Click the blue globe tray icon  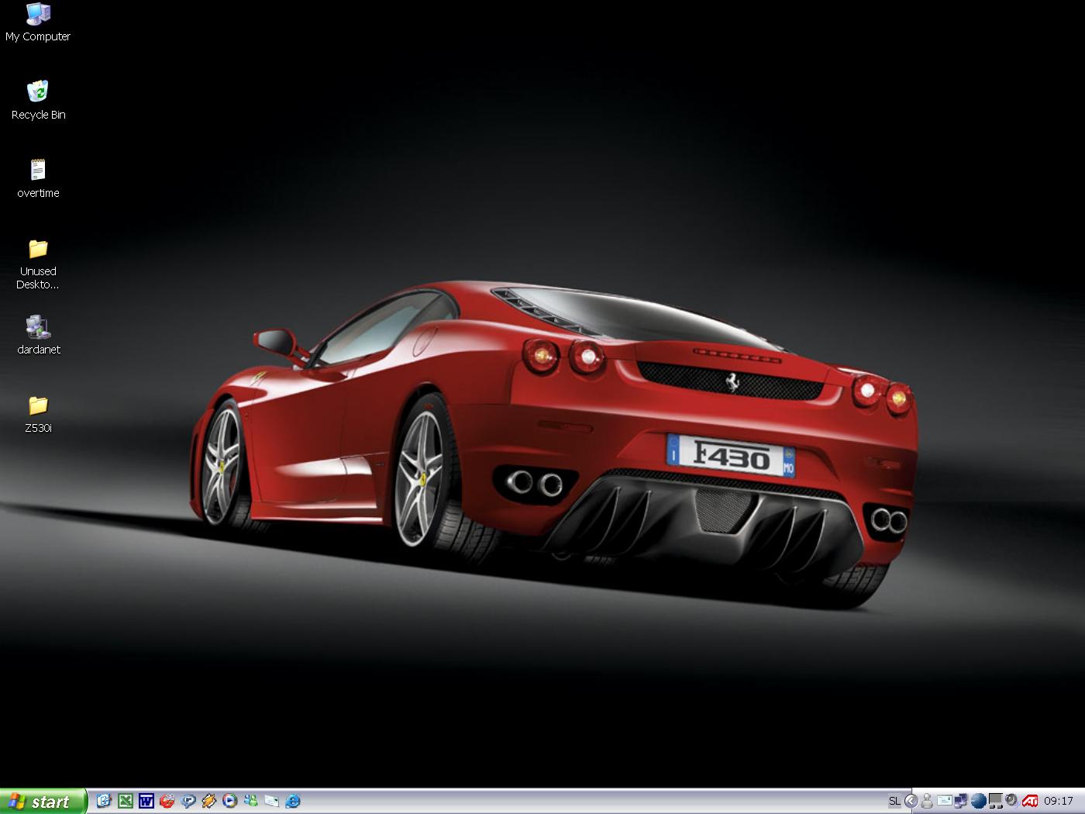coord(978,801)
